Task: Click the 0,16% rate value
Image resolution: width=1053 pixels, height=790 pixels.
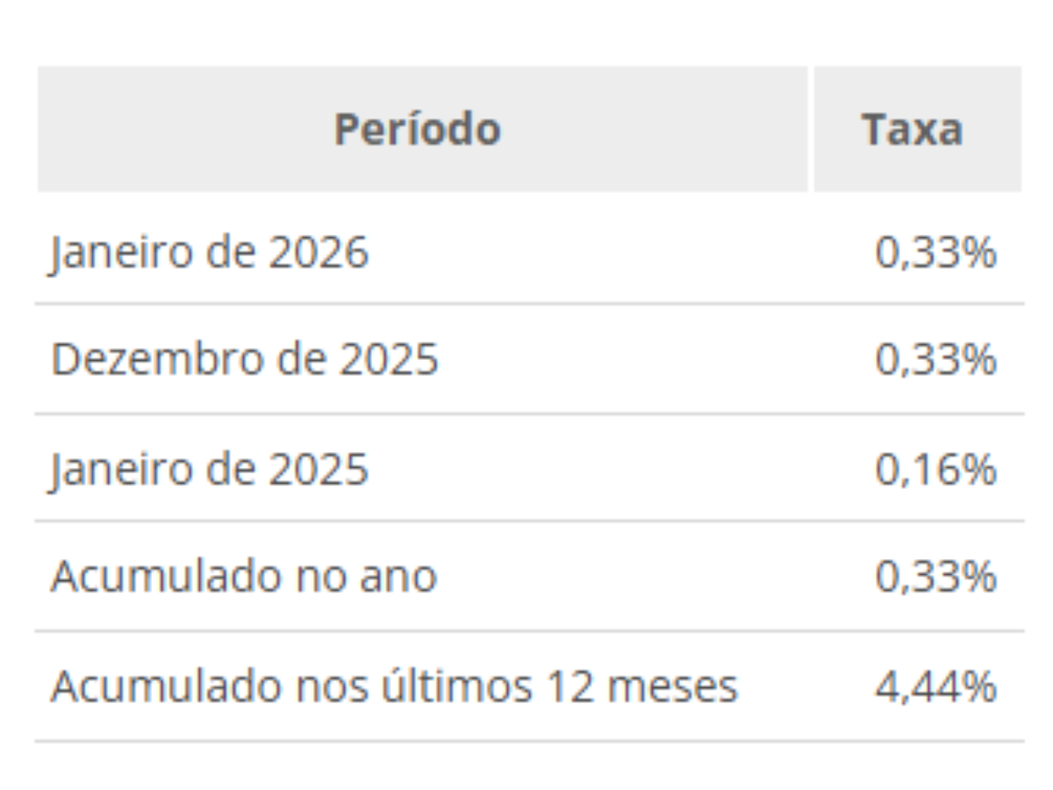Action: pos(935,470)
